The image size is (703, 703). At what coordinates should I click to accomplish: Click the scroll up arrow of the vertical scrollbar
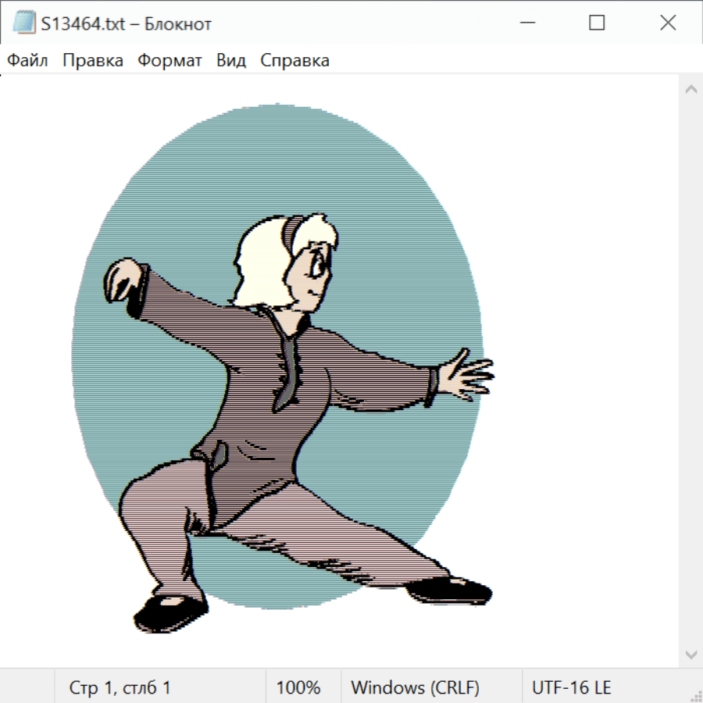[x=691, y=90]
